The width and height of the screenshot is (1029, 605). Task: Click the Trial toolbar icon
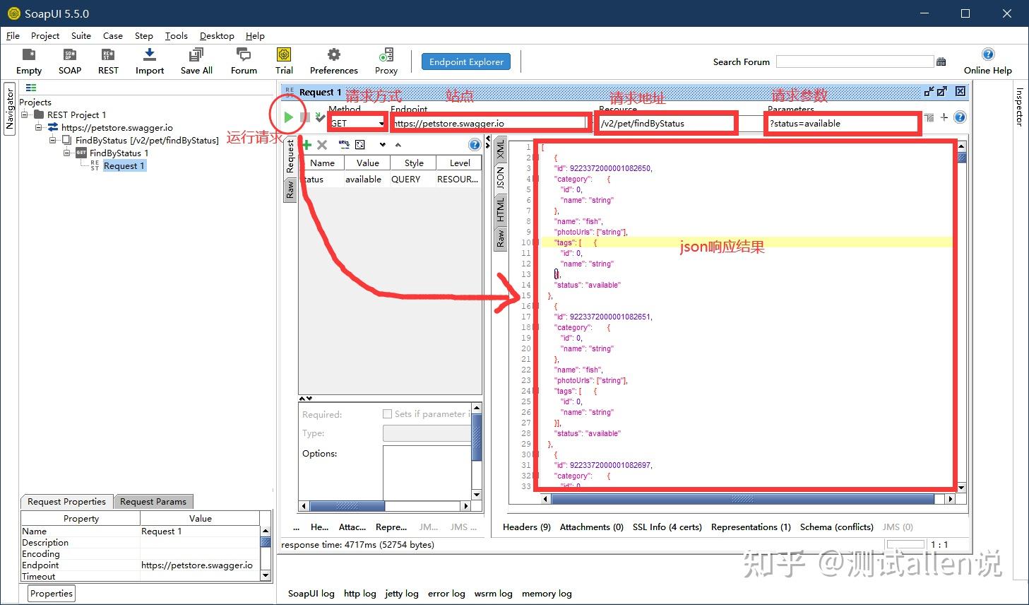coord(284,61)
